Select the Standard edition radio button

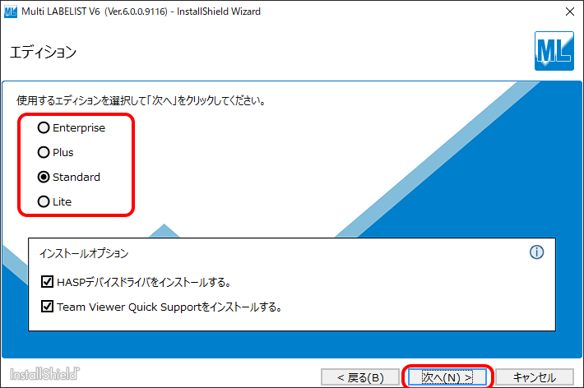[44, 177]
